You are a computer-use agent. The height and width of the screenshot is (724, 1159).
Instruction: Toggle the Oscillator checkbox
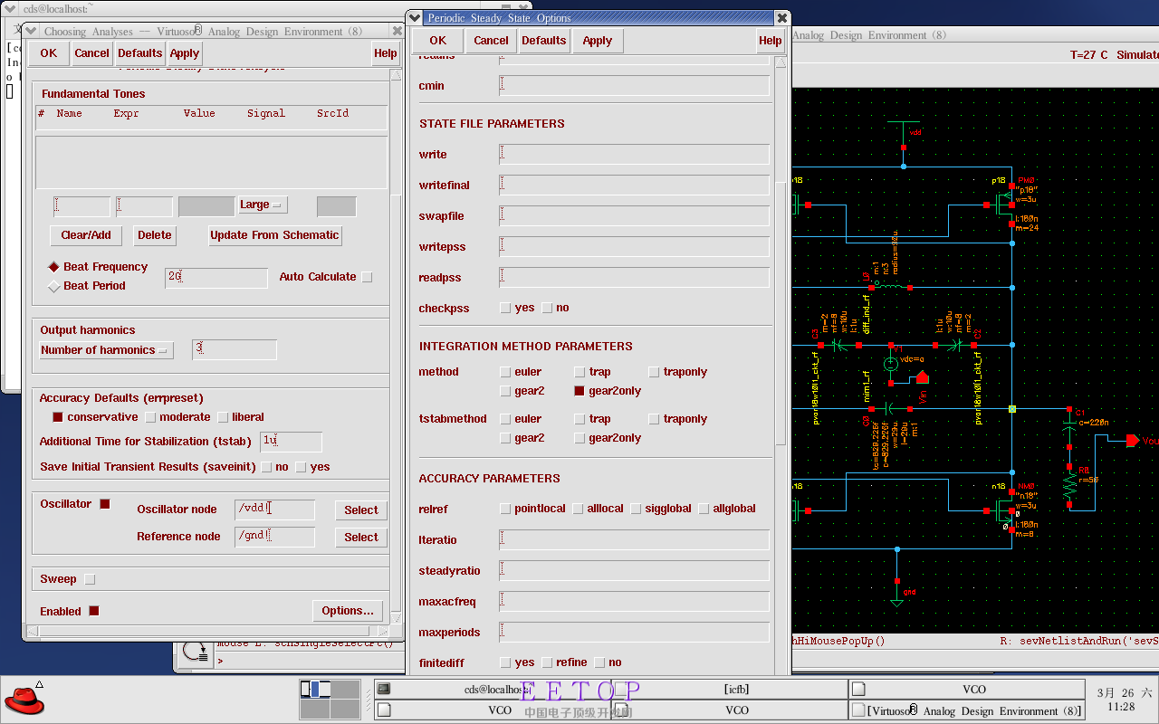(105, 504)
